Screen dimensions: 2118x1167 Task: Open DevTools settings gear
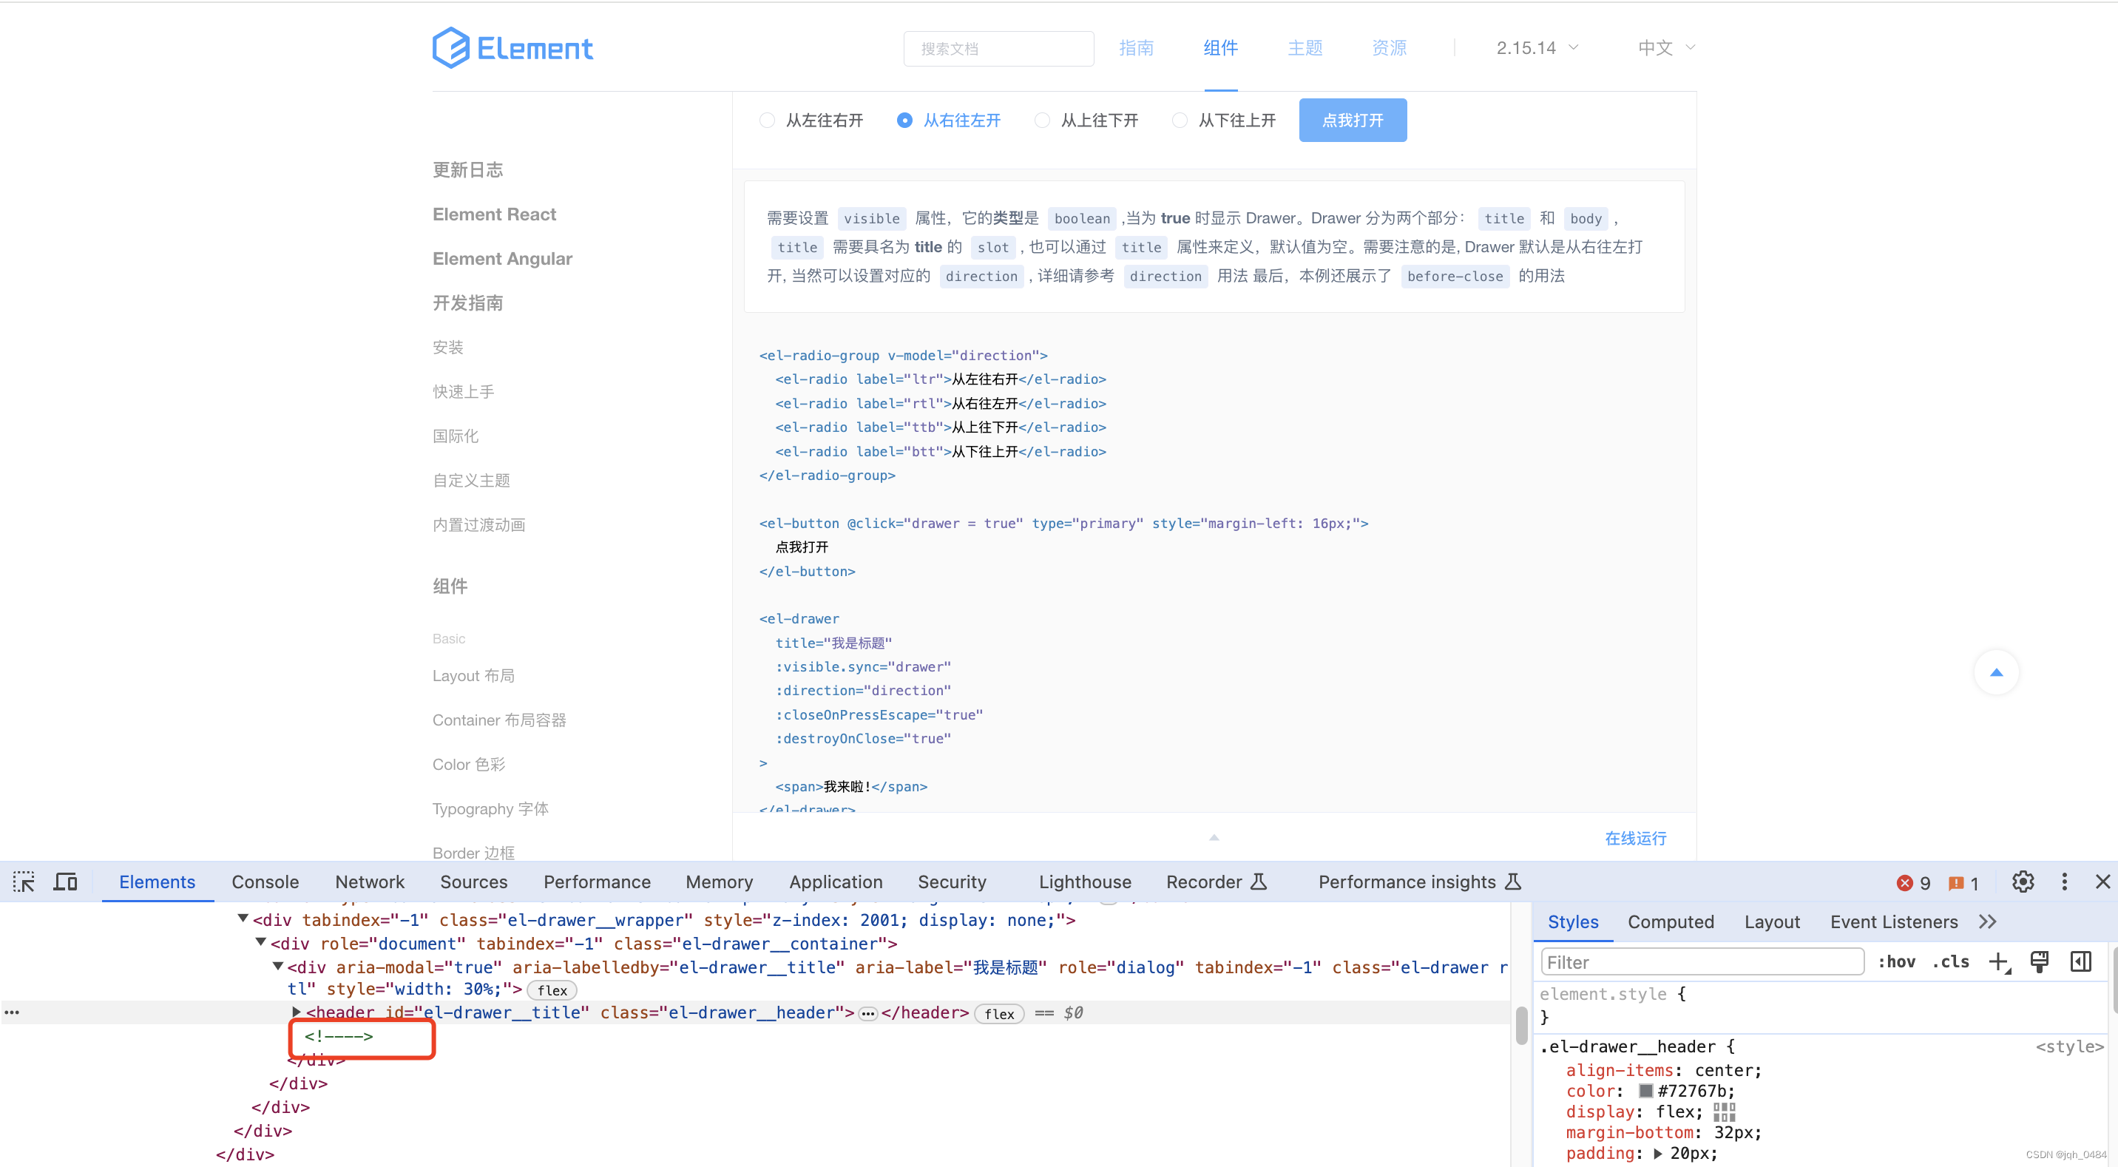[2023, 882]
